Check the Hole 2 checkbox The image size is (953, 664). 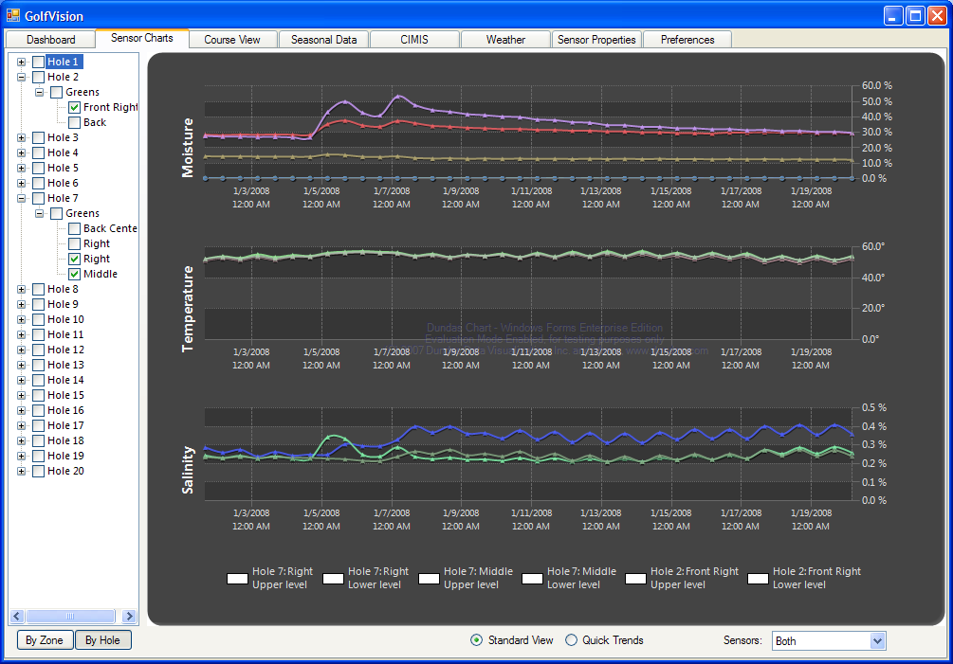(38, 77)
